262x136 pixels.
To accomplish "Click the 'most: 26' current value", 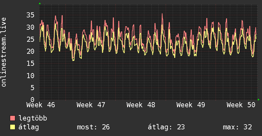I will tap(93, 127).
